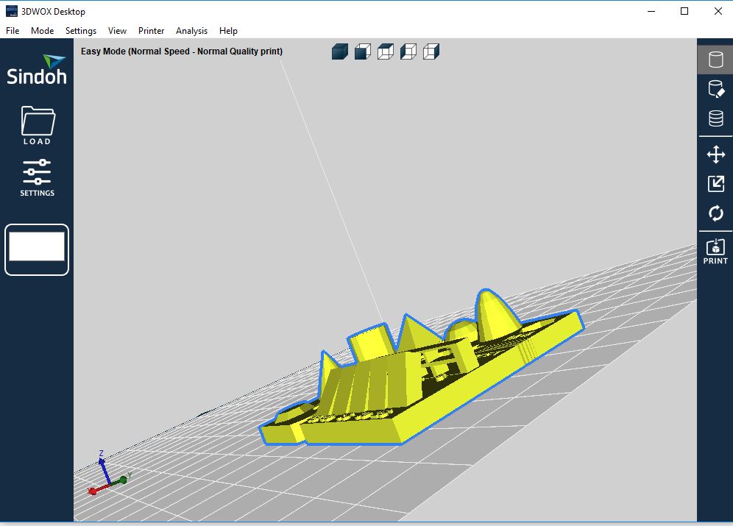733x526 pixels.
Task: Open the Help menu
Action: [228, 31]
